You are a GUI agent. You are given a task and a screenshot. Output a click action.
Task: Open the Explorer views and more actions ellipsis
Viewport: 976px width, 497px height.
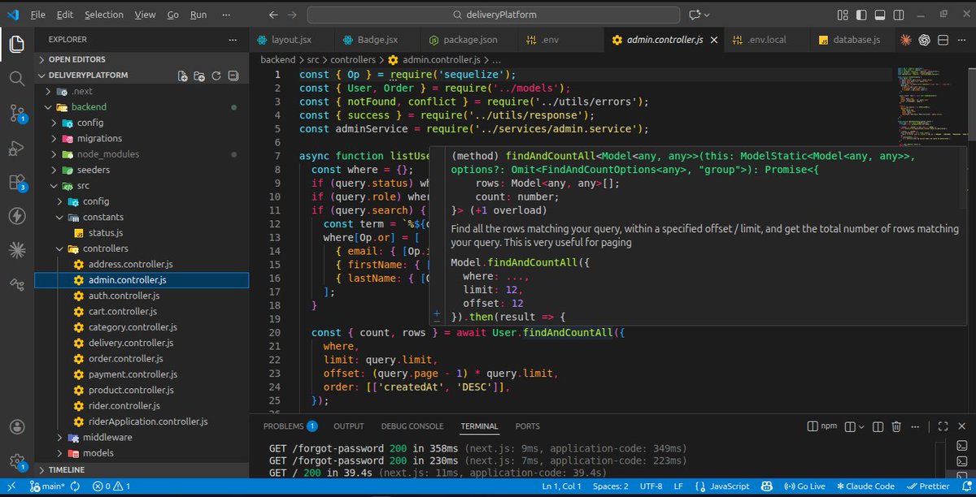(x=233, y=39)
